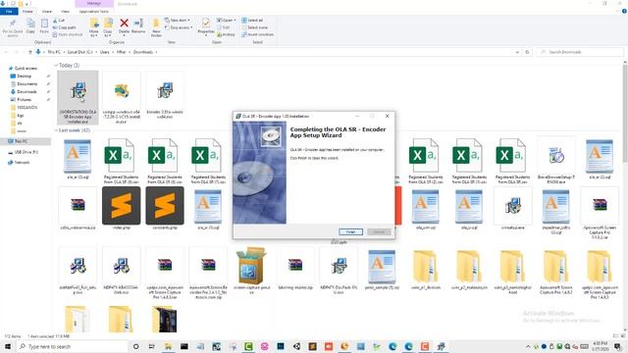Click Copy path in the ribbon
628x353 pixels.
pyautogui.click(x=64, y=27)
